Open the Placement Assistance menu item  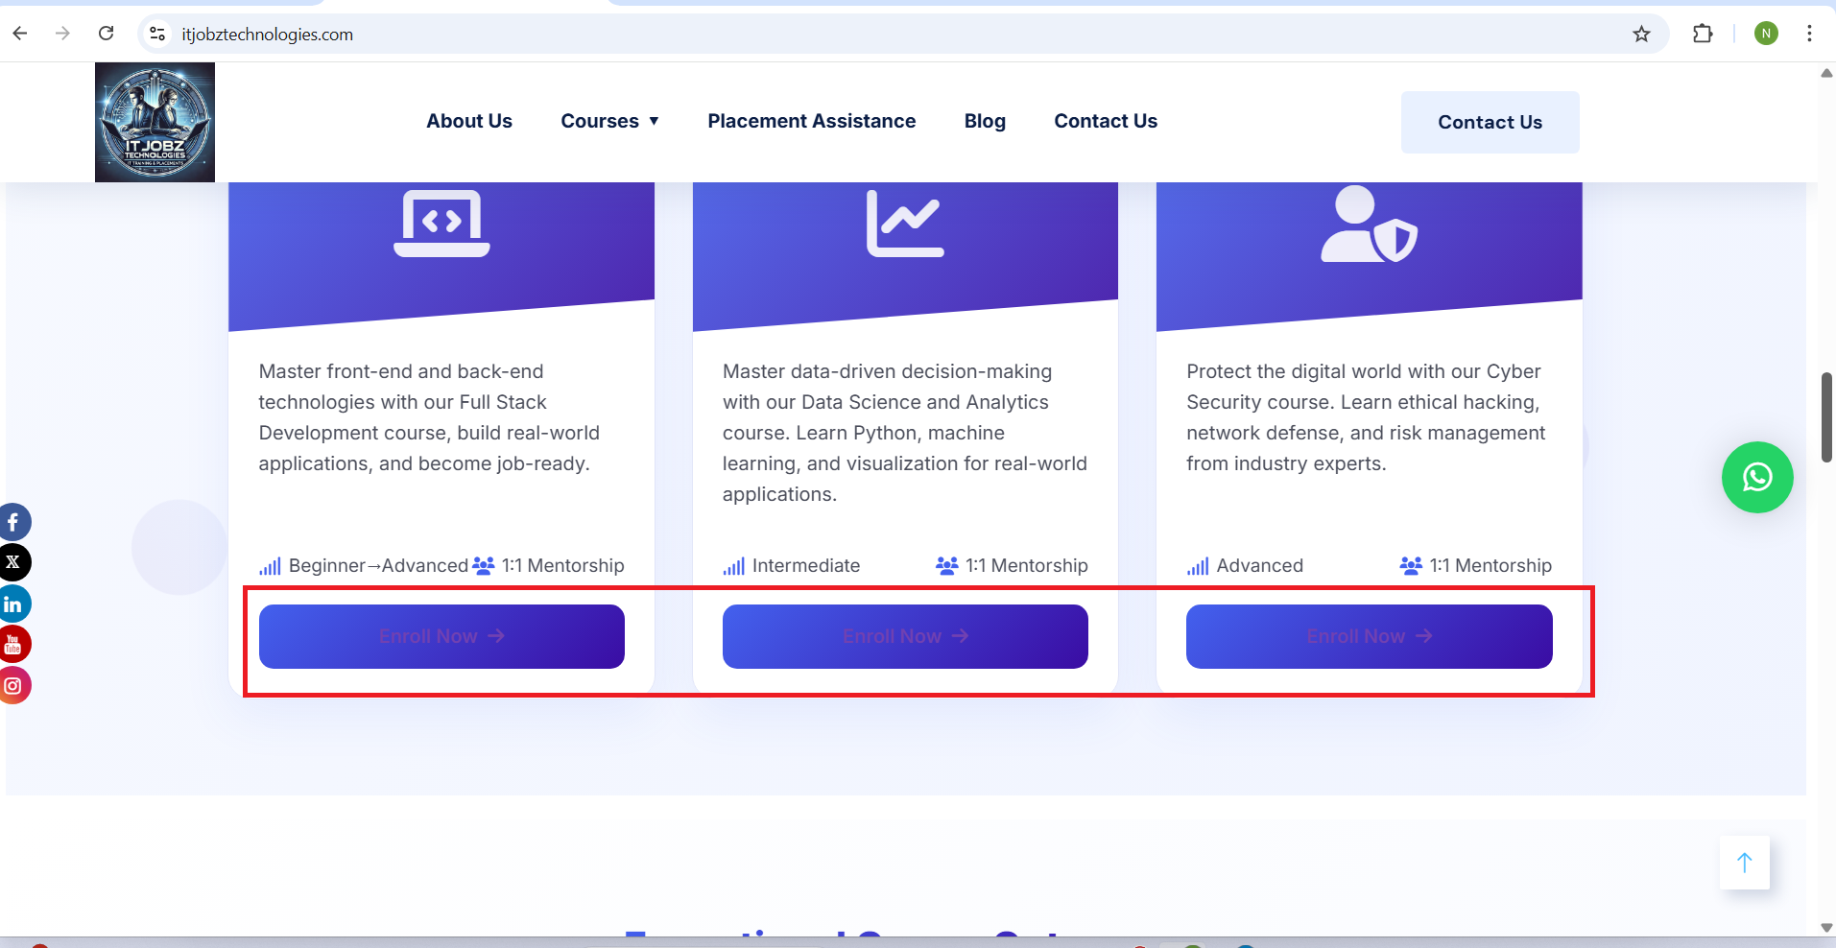811,121
